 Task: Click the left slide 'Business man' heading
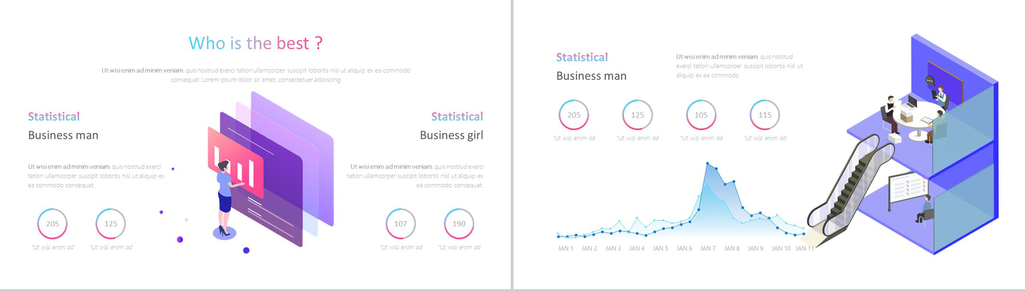pyautogui.click(x=63, y=135)
